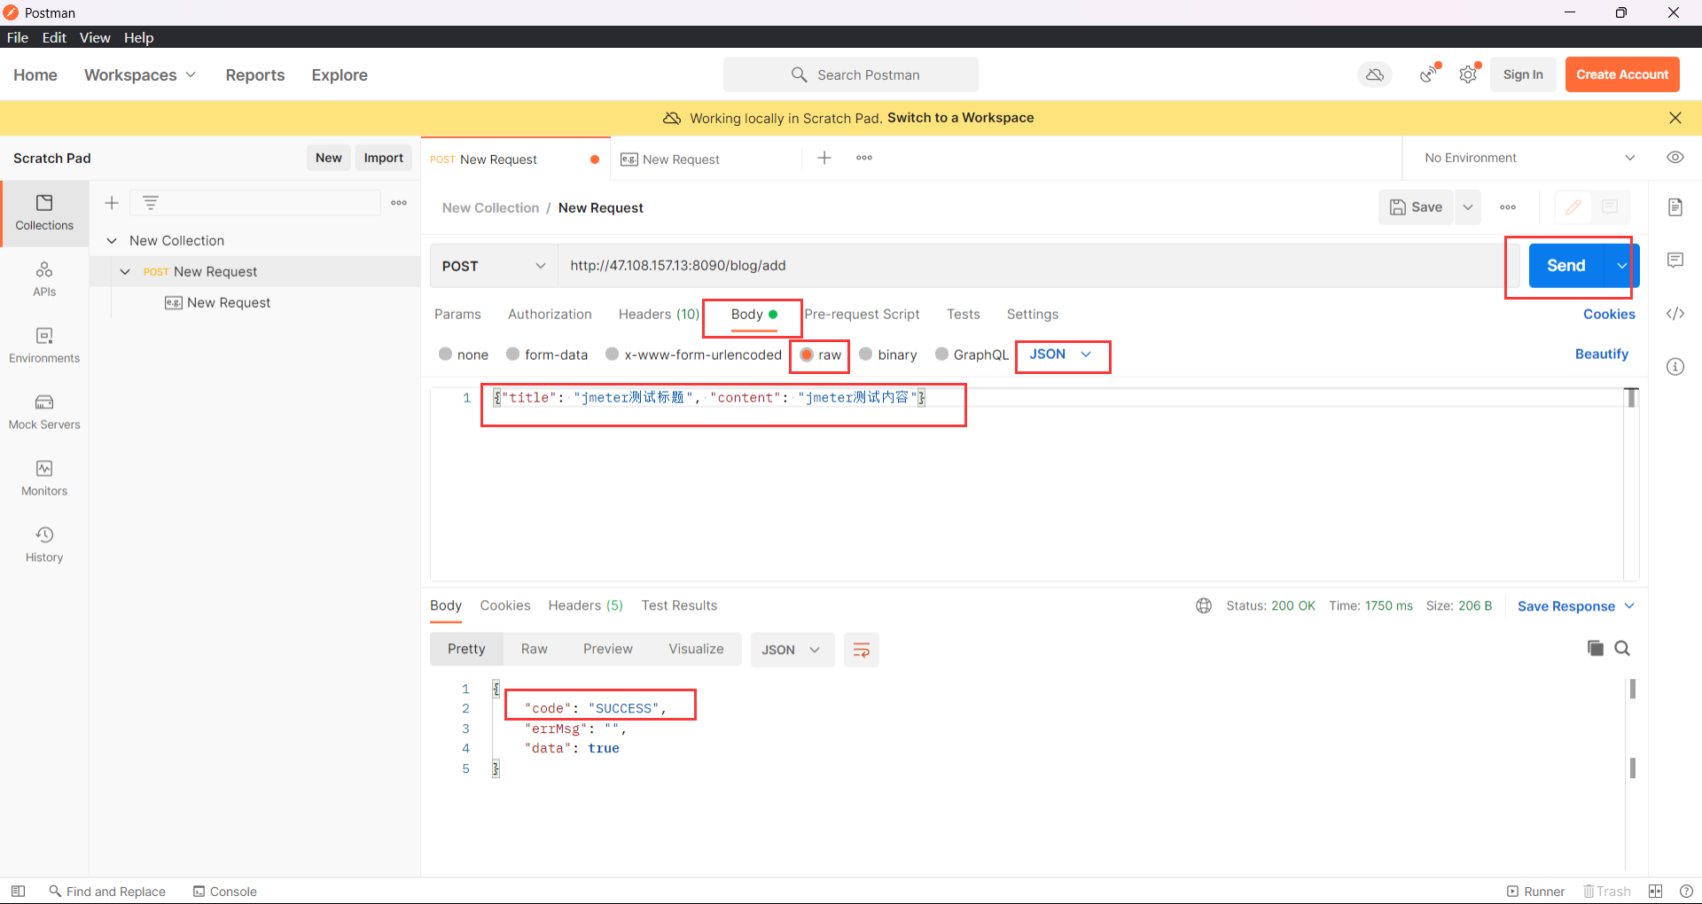Open the two-pane view layout icon
The height and width of the screenshot is (904, 1702).
(1656, 891)
